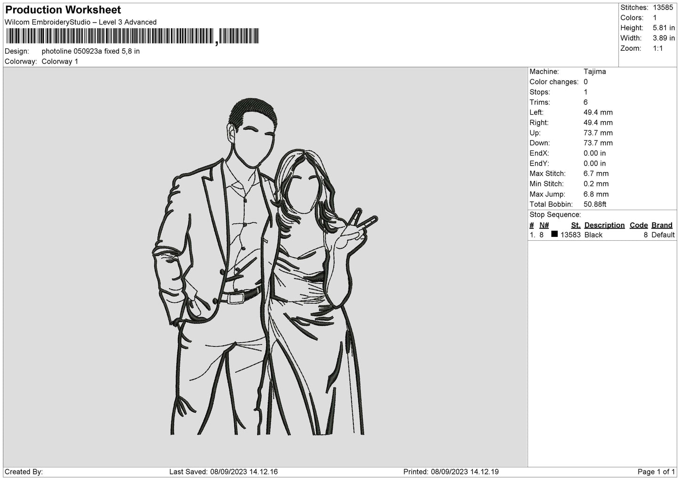Click 'Wilcom EmbroideryStudio – Level 3 Advanced' text
The height and width of the screenshot is (480, 680).
[80, 22]
